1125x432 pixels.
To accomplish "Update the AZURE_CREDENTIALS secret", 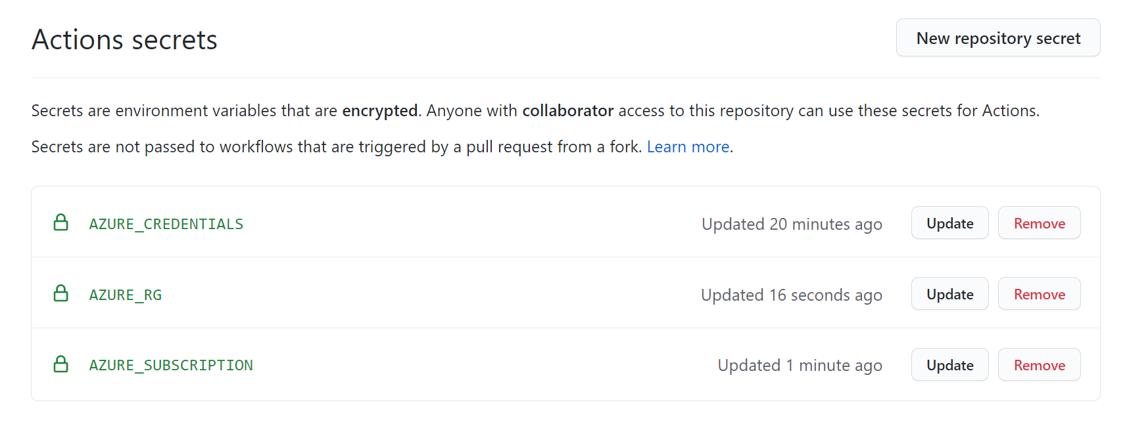I will [949, 223].
